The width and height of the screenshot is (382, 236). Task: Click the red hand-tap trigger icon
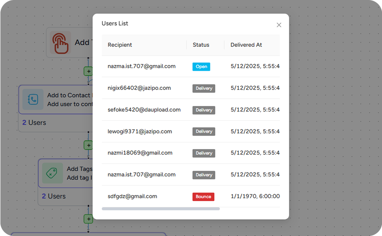pos(60,43)
